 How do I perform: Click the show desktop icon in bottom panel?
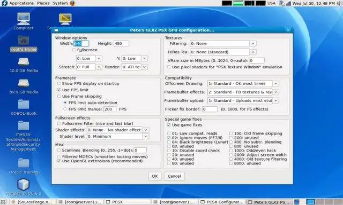(x=3, y=202)
